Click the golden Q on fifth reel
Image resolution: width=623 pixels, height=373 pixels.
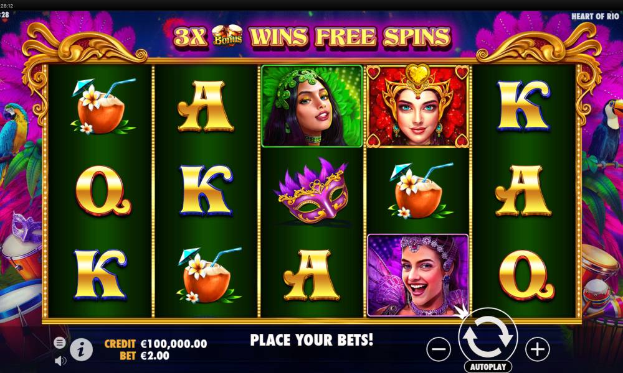(526, 275)
